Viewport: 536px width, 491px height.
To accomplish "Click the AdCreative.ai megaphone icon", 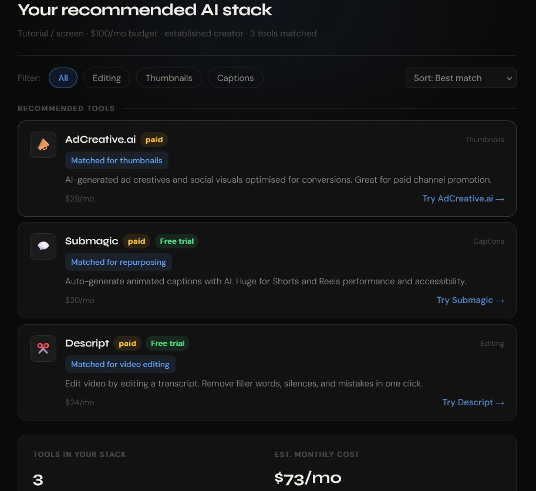I will 43,144.
